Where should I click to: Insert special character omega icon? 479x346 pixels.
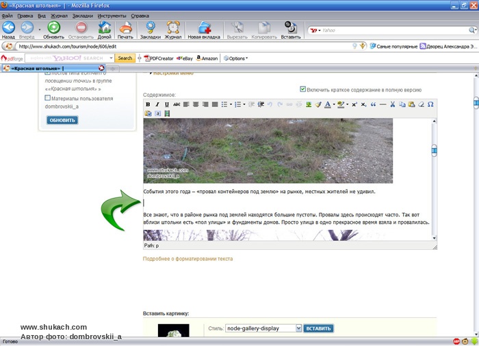point(430,104)
